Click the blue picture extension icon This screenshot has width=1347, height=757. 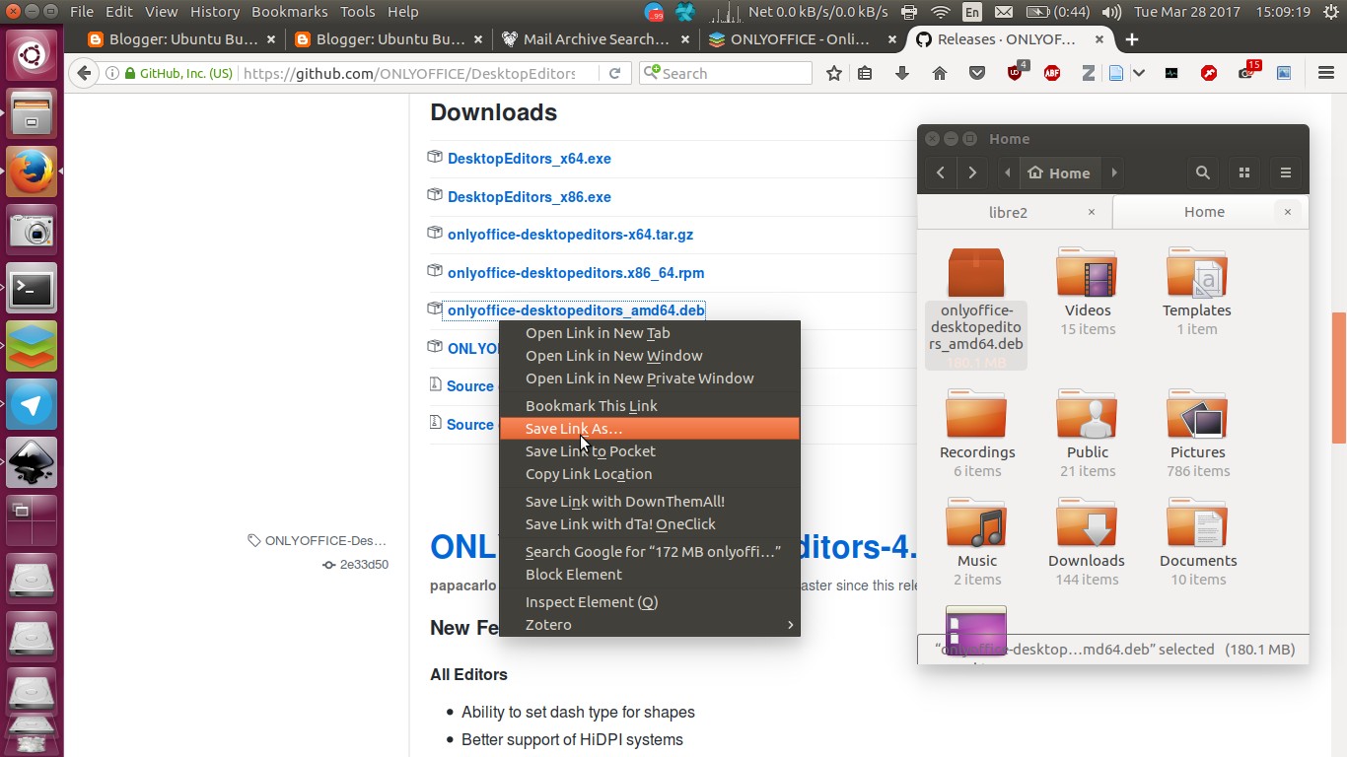(1284, 73)
